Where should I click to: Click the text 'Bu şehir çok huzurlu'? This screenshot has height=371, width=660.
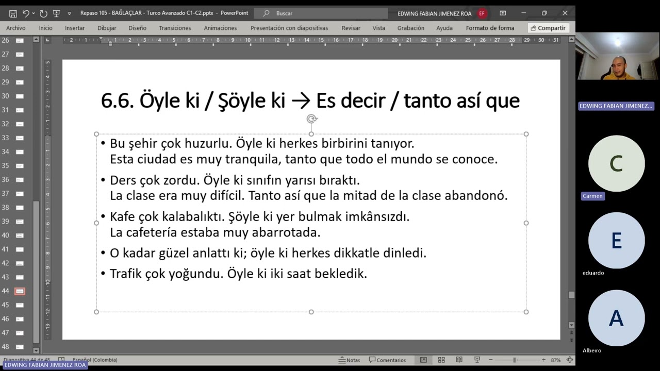(x=171, y=143)
